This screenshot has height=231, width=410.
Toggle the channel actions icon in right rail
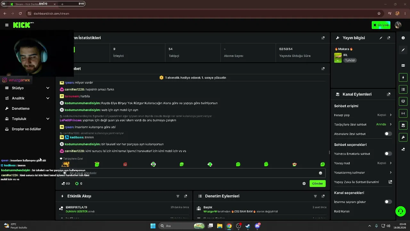(x=403, y=125)
